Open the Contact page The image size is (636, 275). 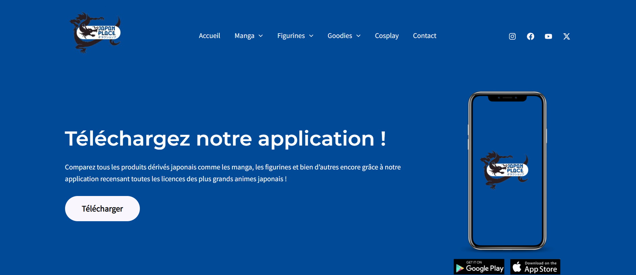point(425,36)
